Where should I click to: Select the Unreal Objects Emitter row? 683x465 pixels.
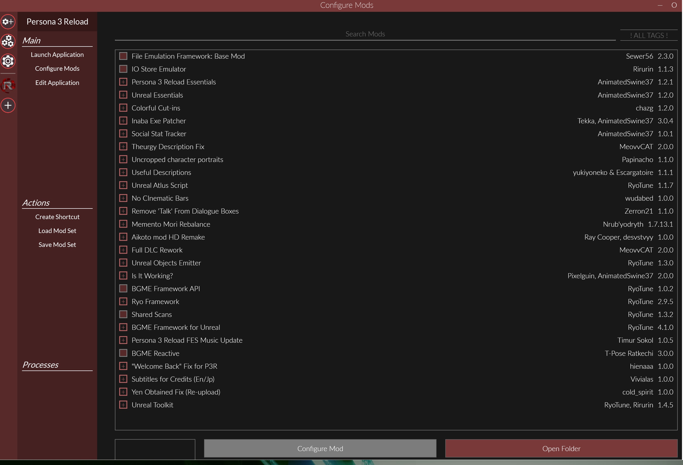396,263
